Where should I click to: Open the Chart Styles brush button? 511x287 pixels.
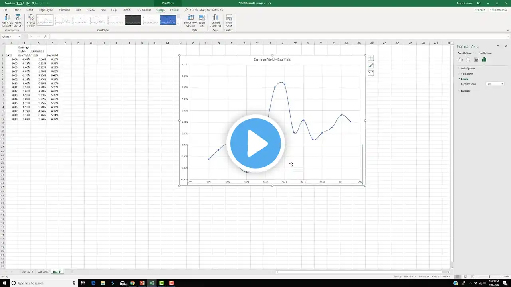pos(371,65)
